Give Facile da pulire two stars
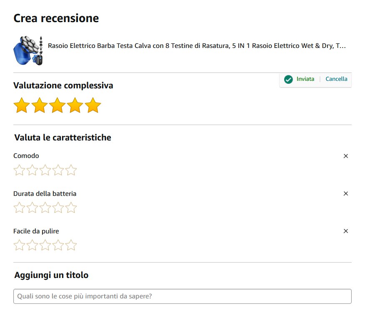Image resolution: width=380 pixels, height=313 pixels. coord(32,245)
